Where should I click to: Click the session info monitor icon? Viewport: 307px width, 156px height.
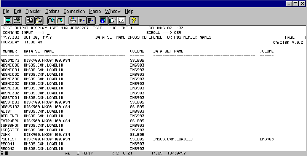point(103,20)
